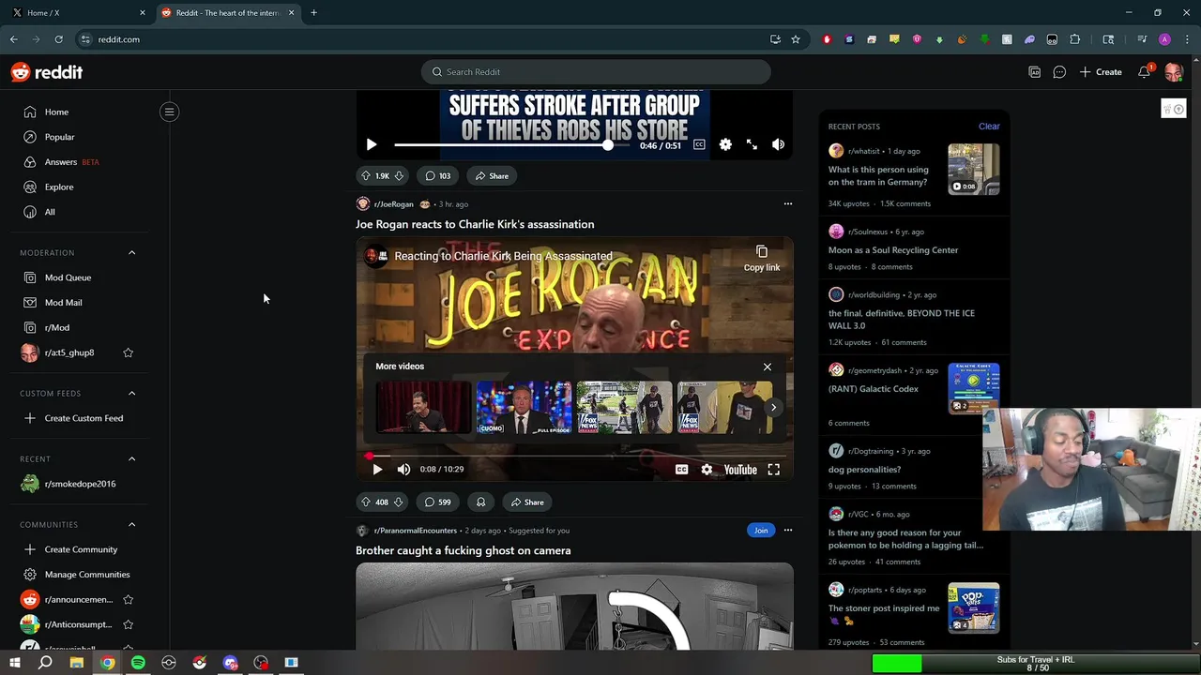The width and height of the screenshot is (1201, 675).
Task: Open more options for ParanormalEncounters post
Action: [788, 530]
